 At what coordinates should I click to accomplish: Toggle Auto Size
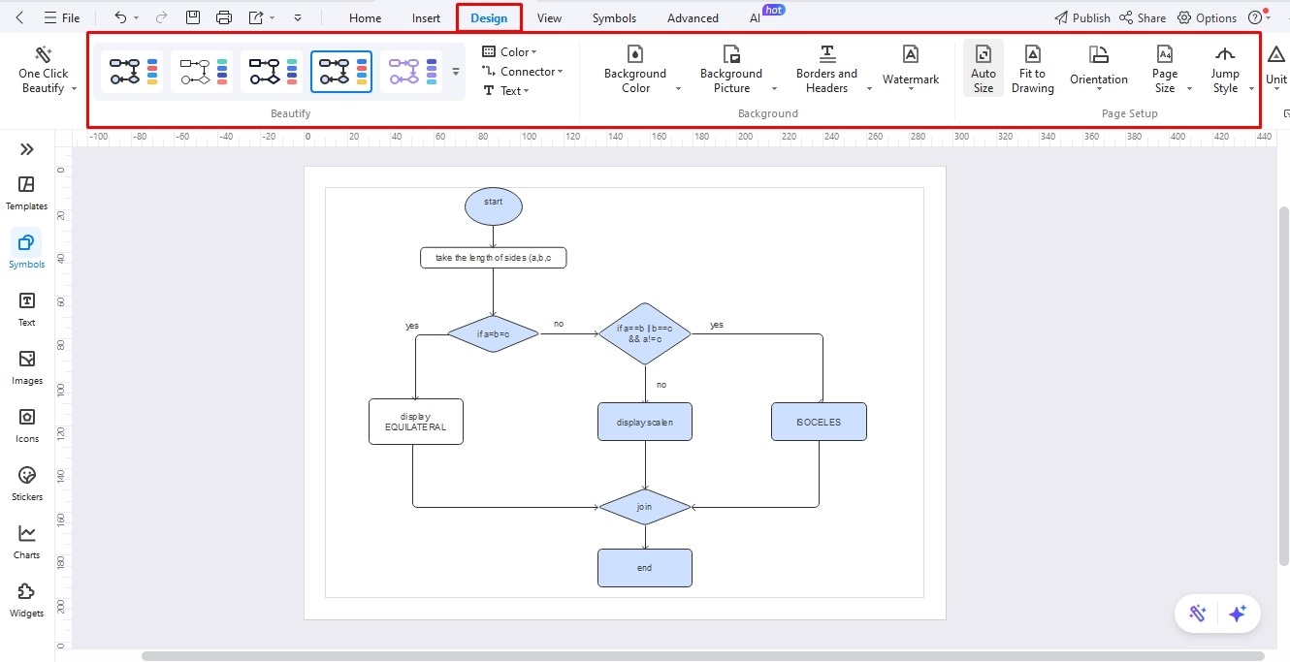click(x=984, y=70)
